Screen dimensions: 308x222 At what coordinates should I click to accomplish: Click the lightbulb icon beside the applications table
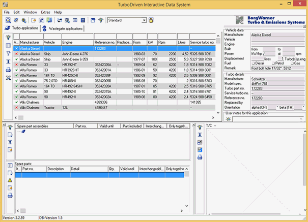click(8, 37)
